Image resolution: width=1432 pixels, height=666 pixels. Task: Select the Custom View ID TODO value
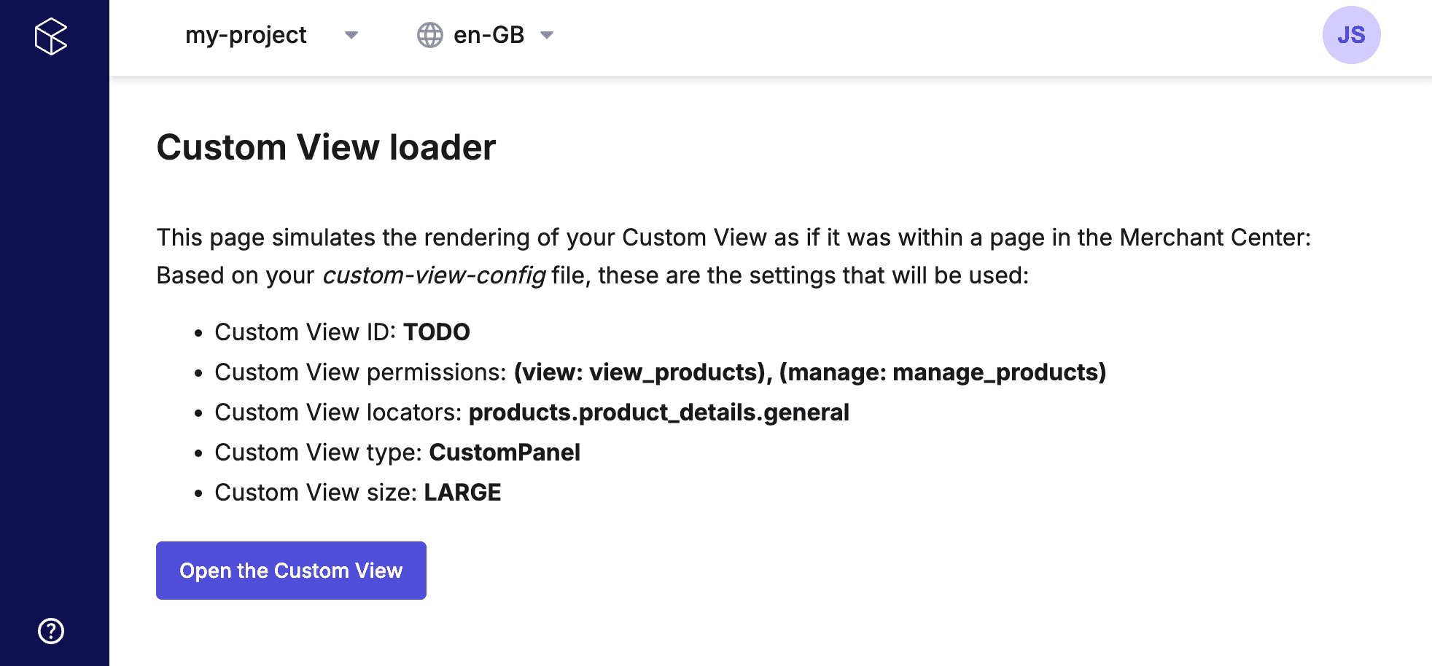point(437,332)
